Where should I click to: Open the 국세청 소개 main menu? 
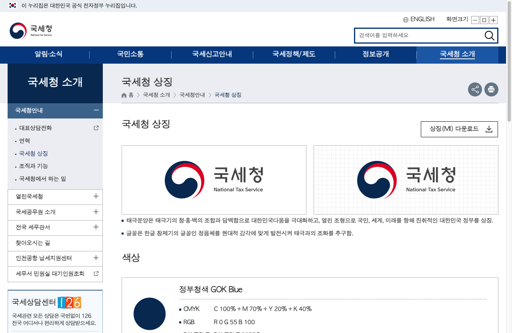tap(457, 54)
